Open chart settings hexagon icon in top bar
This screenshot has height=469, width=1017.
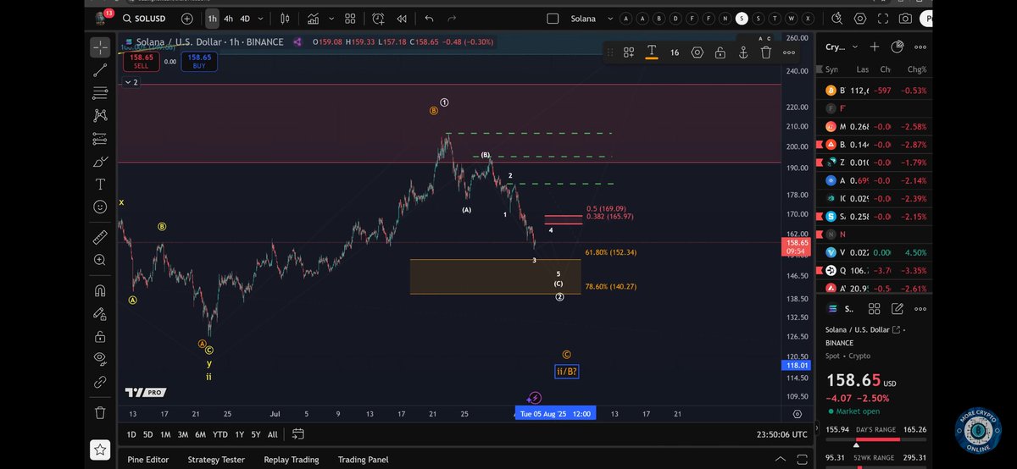point(860,18)
